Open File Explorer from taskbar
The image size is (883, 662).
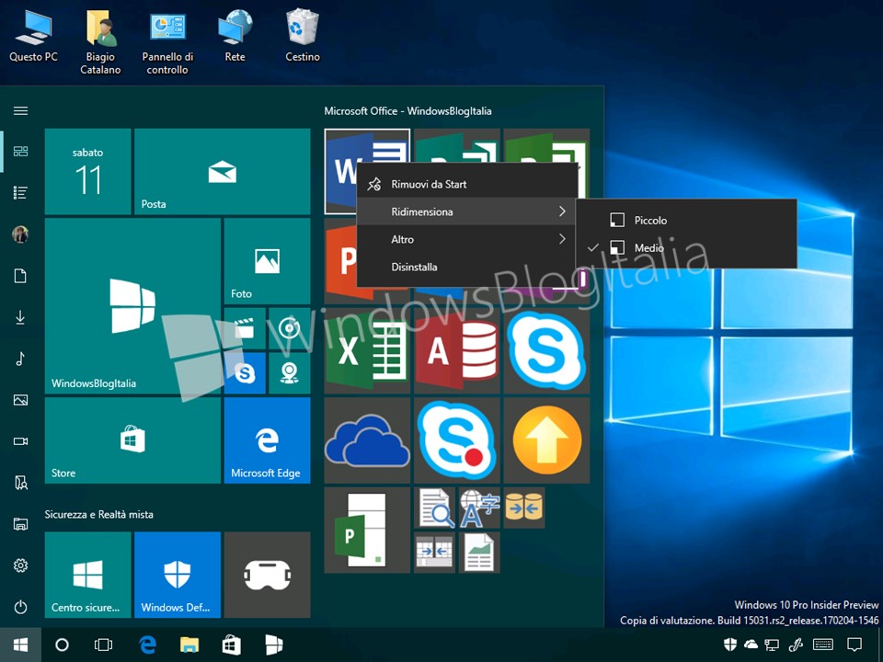tap(189, 645)
